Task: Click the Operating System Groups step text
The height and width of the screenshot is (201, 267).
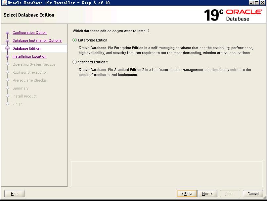Action: click(x=34, y=64)
